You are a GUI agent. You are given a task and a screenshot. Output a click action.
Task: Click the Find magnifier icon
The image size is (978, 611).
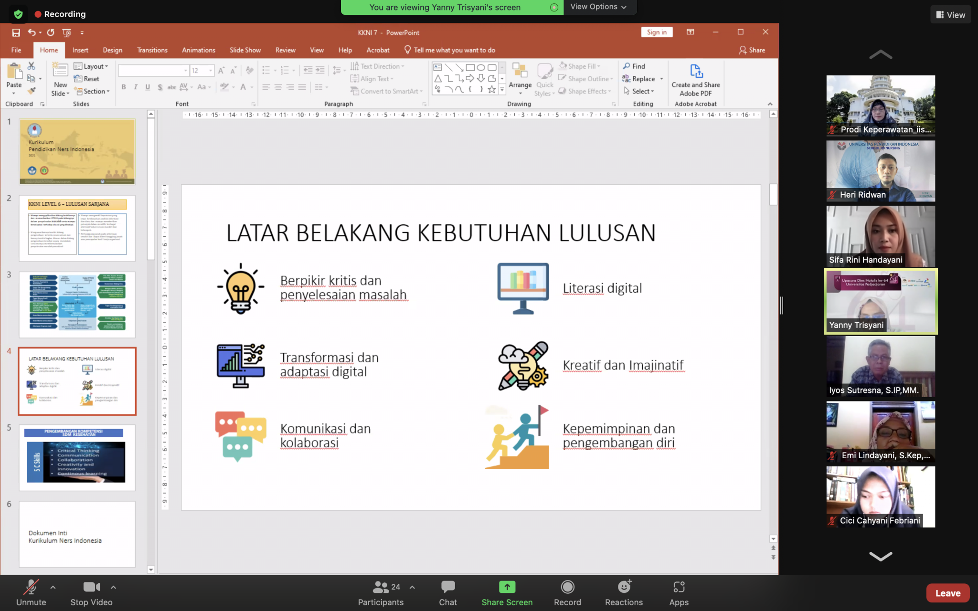627,66
